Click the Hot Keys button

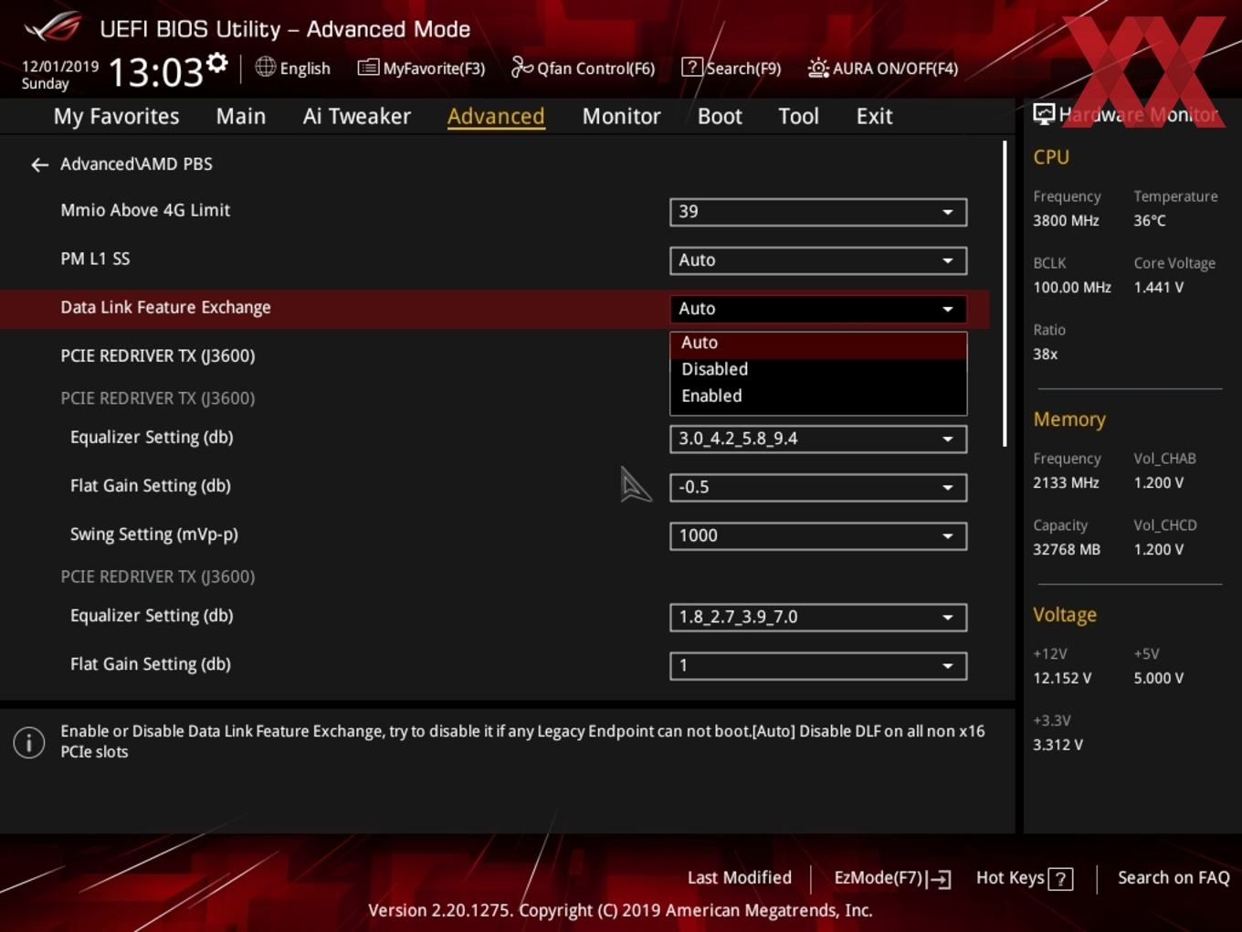pos(1024,878)
